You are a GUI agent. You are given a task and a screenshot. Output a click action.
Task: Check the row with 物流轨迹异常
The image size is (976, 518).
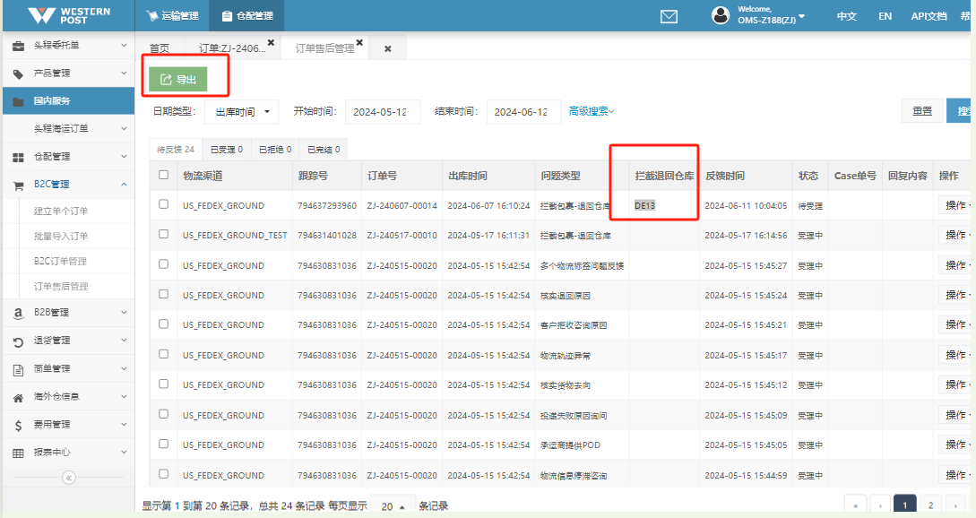pyautogui.click(x=164, y=354)
